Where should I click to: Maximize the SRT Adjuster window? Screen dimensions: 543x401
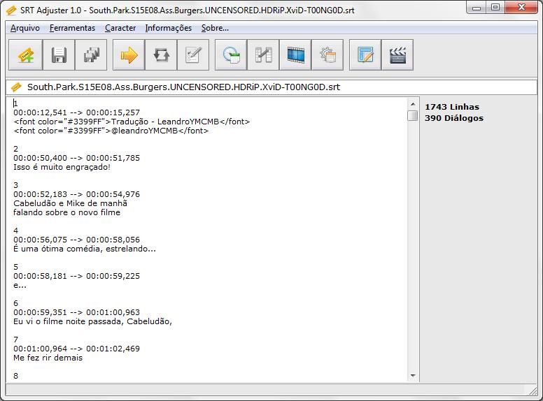[x=495, y=8]
